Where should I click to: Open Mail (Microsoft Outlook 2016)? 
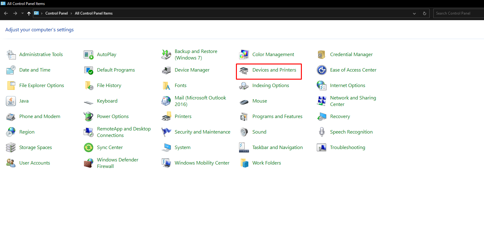pos(200,101)
